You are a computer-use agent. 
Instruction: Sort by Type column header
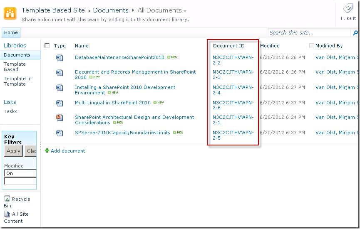point(60,46)
